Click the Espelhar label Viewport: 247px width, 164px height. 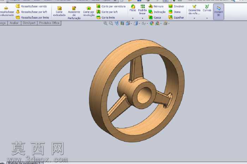click(179, 18)
